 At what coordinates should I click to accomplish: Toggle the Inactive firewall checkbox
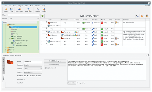(x=45, y=68)
